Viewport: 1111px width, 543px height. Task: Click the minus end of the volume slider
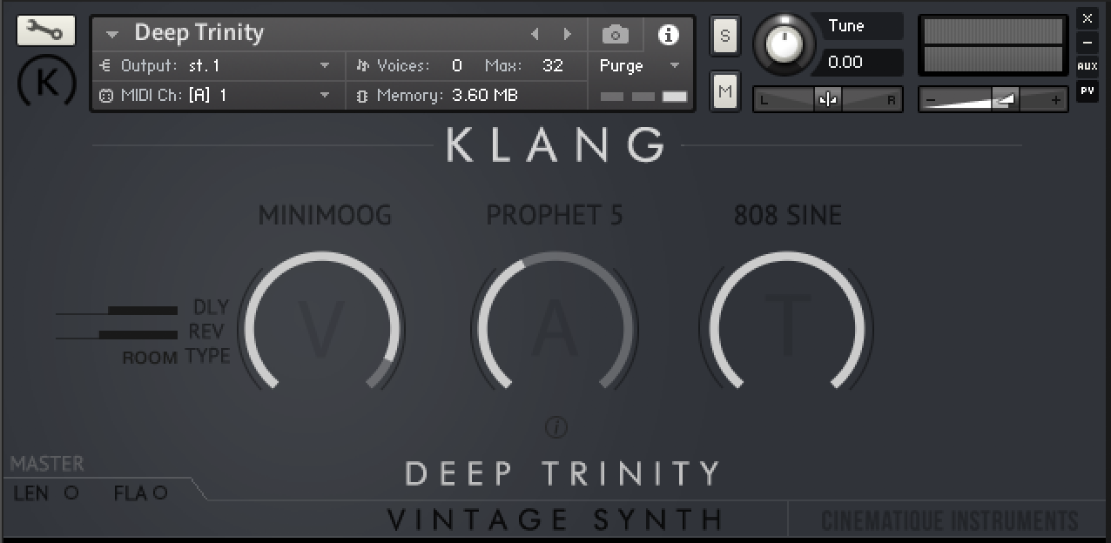click(931, 100)
